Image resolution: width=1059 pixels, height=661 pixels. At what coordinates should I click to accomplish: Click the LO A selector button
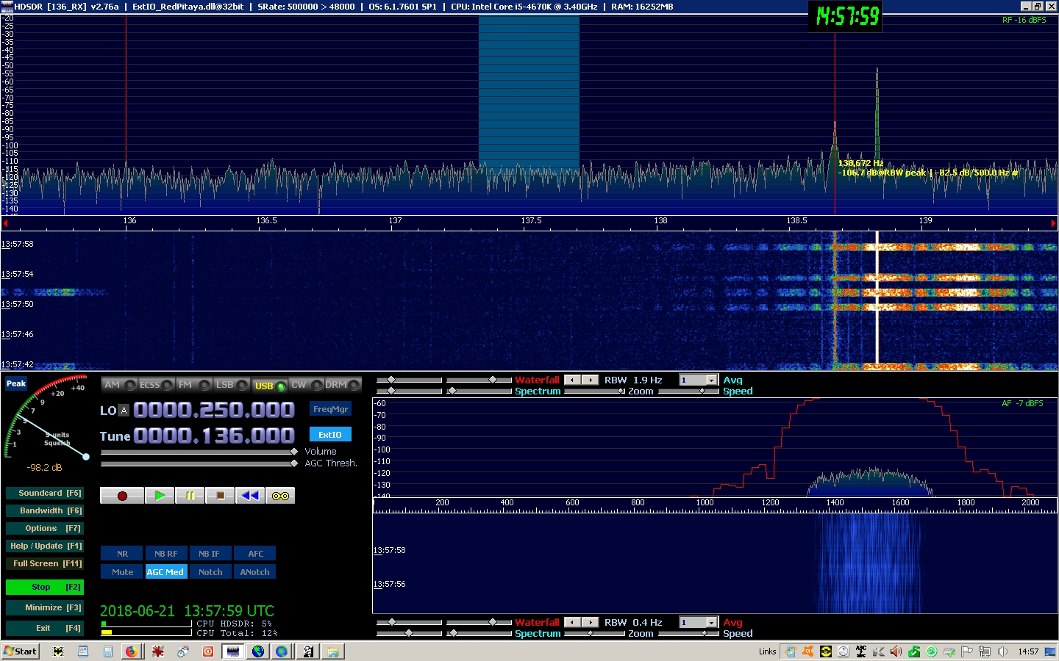[x=124, y=411]
